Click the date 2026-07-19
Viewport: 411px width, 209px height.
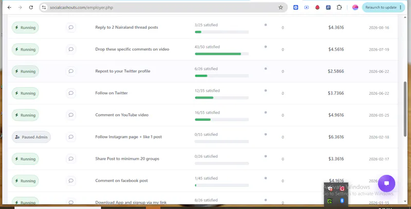click(379, 49)
